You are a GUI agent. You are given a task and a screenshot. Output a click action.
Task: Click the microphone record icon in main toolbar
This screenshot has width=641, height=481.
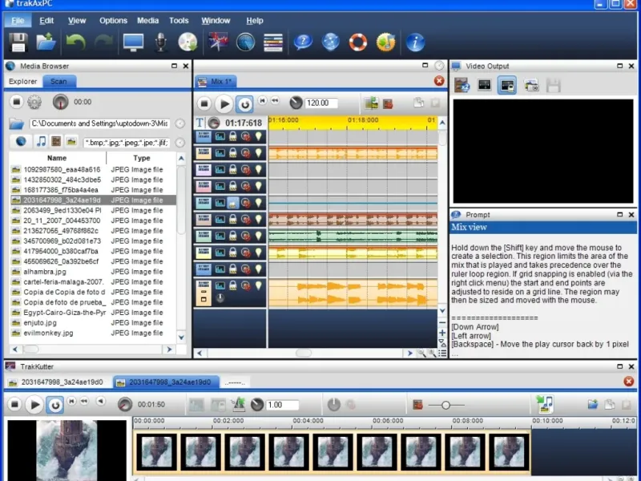point(161,42)
